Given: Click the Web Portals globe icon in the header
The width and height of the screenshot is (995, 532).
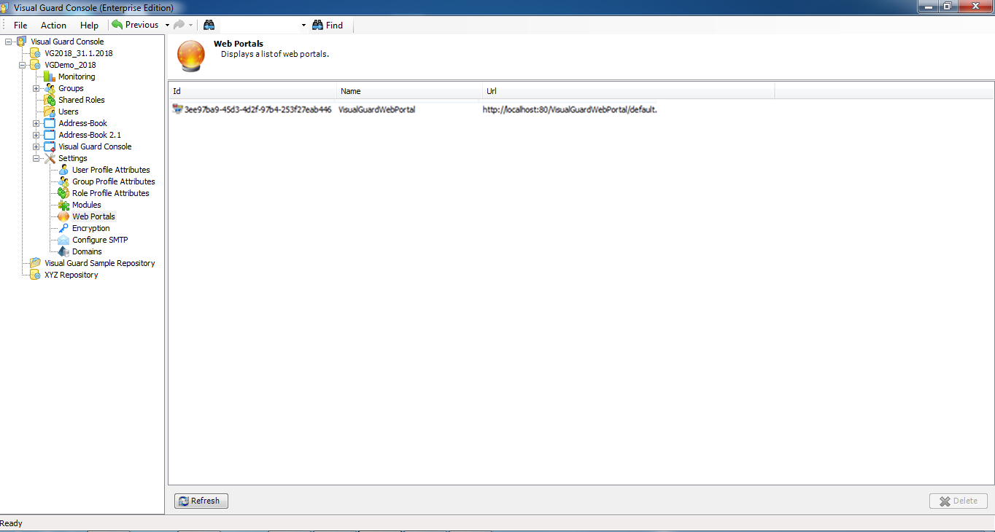Looking at the screenshot, I should [190, 53].
